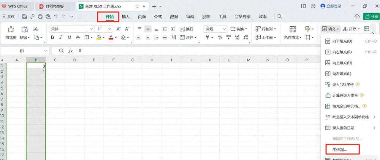Open Conditional Formatting (条件格式)
The image size is (380, 160).
[x=293, y=33]
